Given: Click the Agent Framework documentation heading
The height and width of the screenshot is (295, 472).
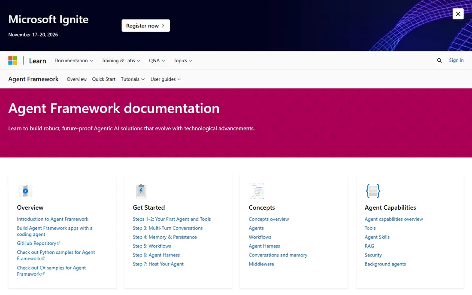Looking at the screenshot, I should pos(114,108).
